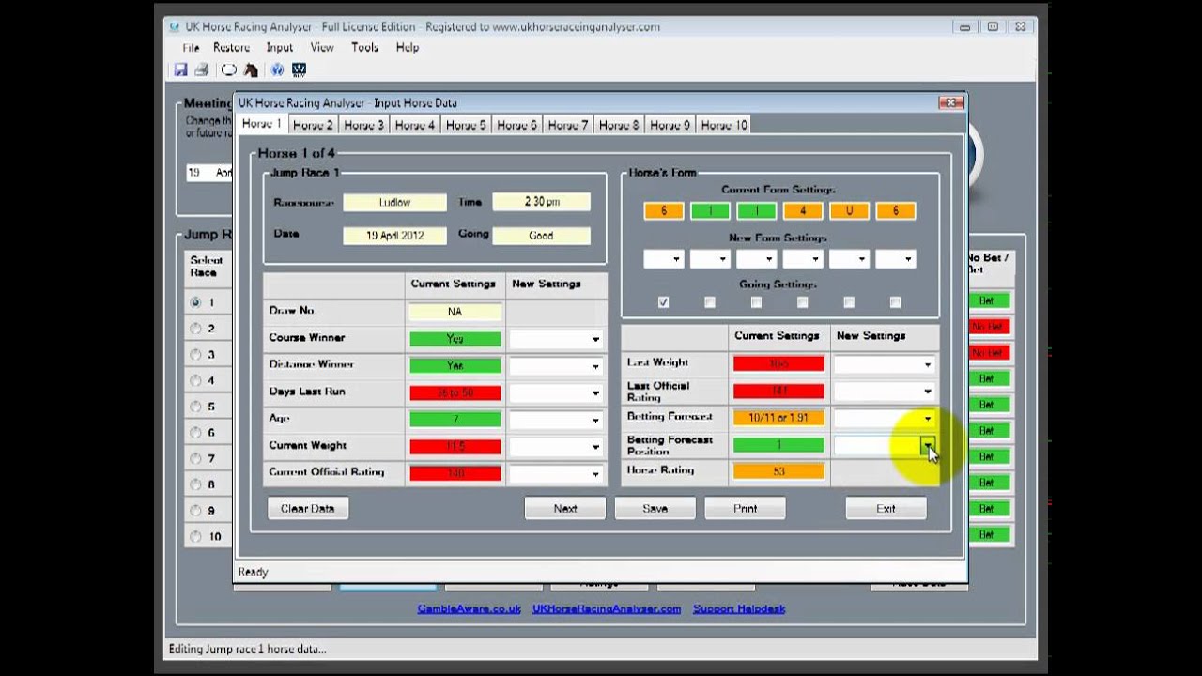
Task: Tick the fifth Going Settings checkbox
Action: tap(849, 302)
